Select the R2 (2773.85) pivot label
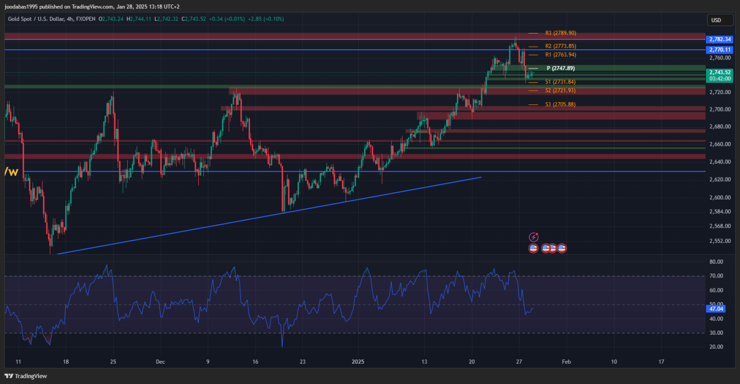 [560, 46]
